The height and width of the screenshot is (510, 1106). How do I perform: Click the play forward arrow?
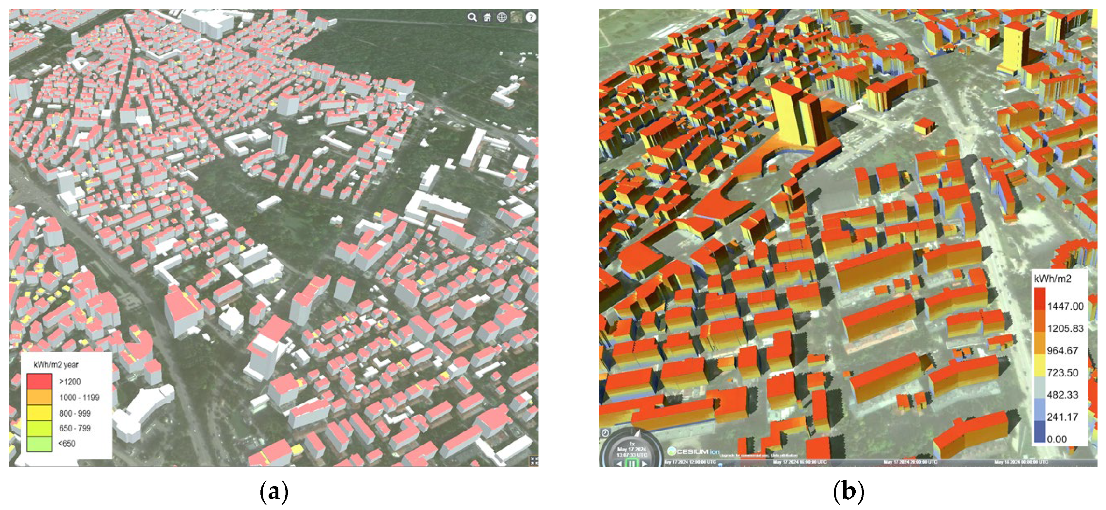point(645,464)
